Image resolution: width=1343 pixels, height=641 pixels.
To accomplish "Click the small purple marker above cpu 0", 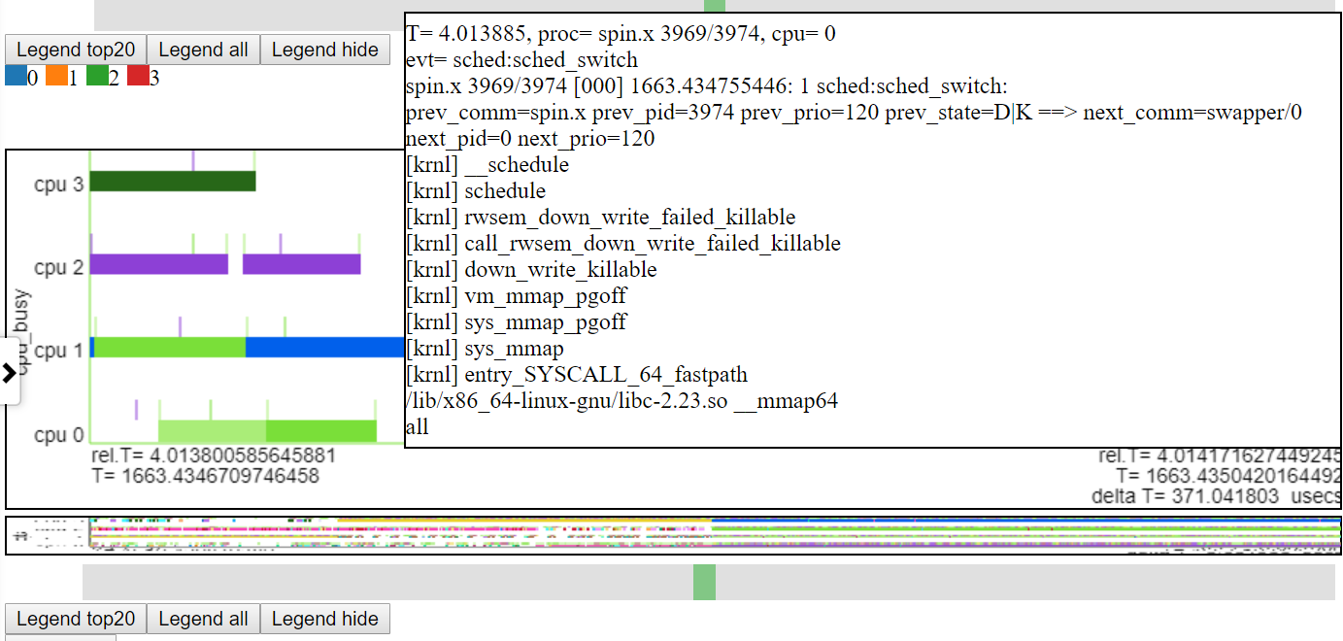I will pos(136,409).
